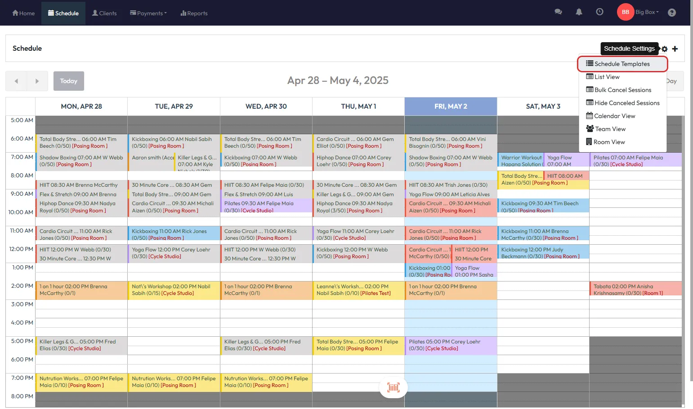Expand the Big Box account dropdown
Viewport: 693px width, 409px height.
647,12
